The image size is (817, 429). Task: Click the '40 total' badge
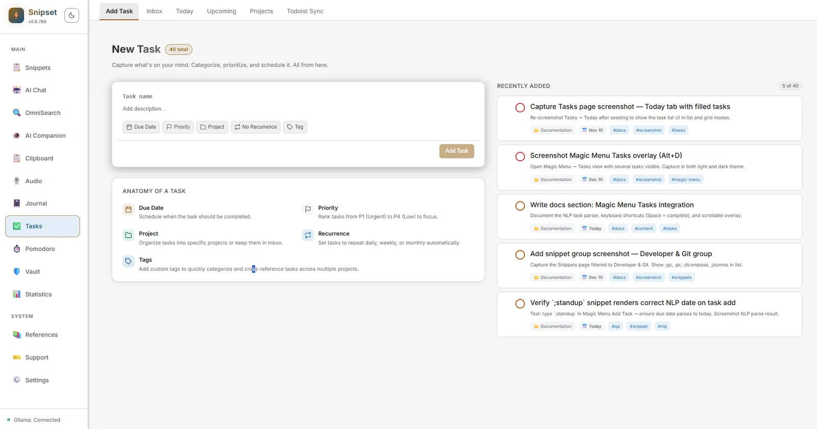coord(179,49)
